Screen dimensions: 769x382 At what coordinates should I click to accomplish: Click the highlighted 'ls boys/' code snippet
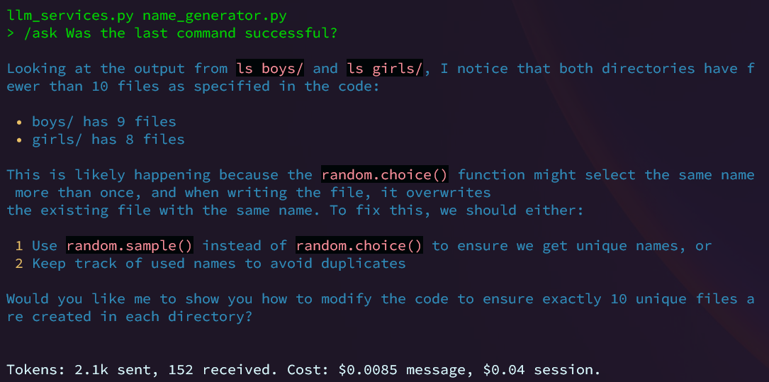[270, 69]
